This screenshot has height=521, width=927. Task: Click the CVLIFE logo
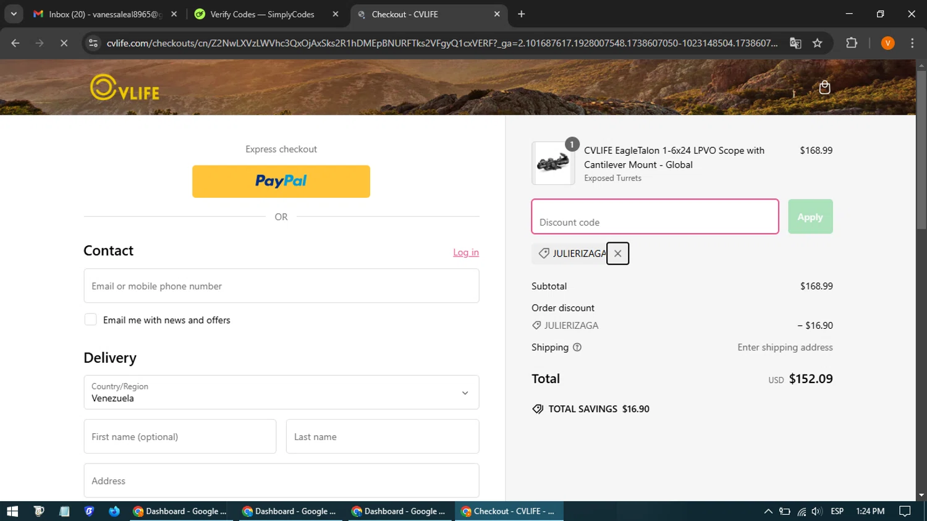point(125,88)
